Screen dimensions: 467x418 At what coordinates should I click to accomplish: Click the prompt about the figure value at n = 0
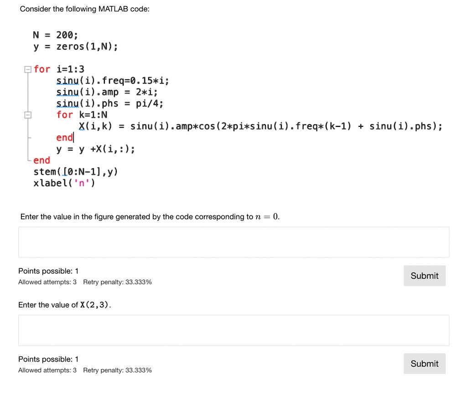[150, 217]
